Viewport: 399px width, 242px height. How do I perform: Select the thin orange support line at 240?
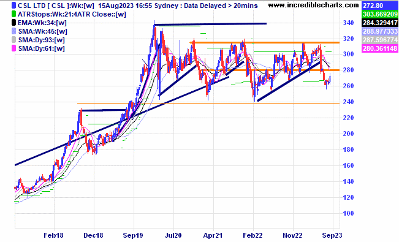coord(208,103)
